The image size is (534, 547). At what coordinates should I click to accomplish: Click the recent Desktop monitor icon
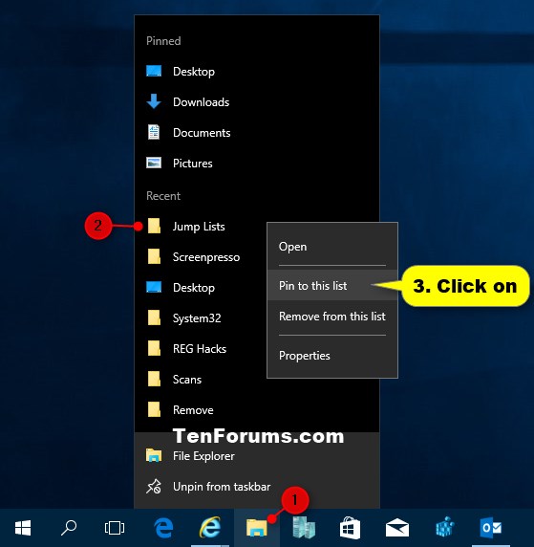(154, 287)
